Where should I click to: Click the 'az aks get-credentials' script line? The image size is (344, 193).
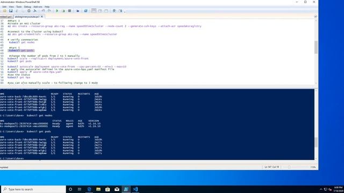pos(62,34)
